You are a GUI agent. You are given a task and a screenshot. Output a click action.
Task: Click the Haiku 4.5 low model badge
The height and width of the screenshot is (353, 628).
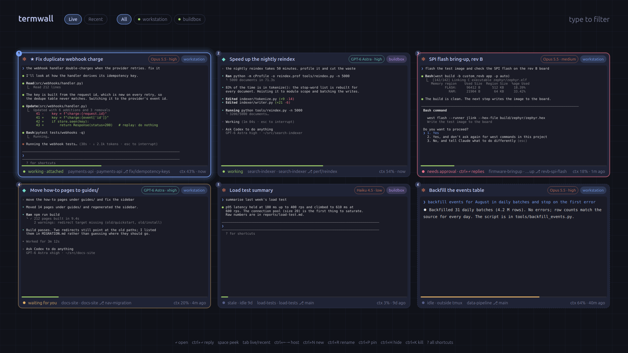369,190
